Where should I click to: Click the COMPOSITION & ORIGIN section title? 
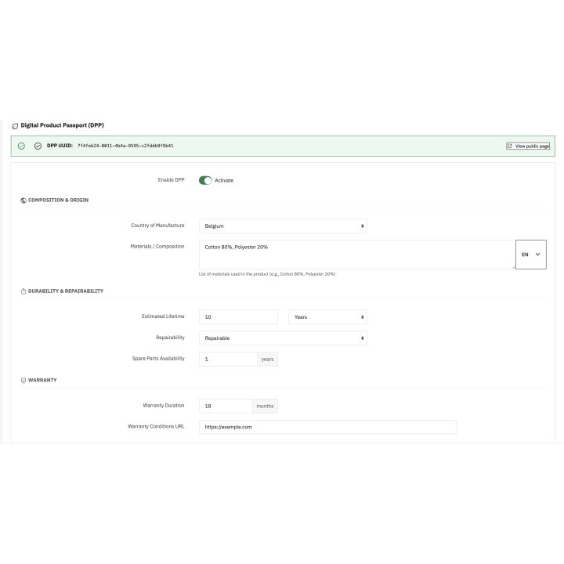tap(58, 200)
